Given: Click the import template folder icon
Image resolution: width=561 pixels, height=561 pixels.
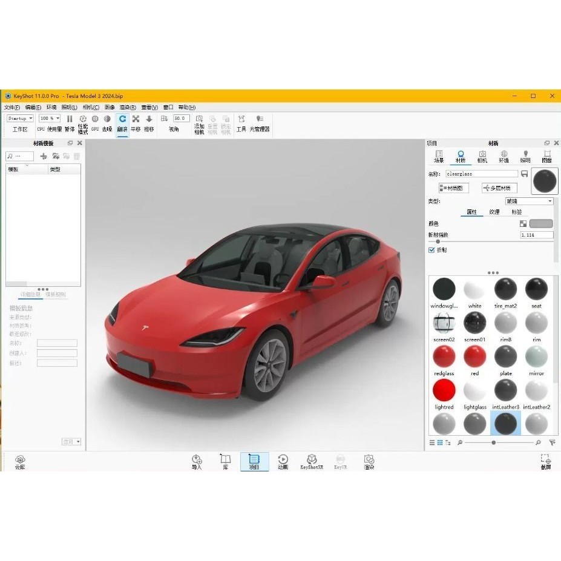Looking at the screenshot, I should (56, 156).
